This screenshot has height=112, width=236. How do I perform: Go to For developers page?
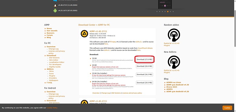55,64
